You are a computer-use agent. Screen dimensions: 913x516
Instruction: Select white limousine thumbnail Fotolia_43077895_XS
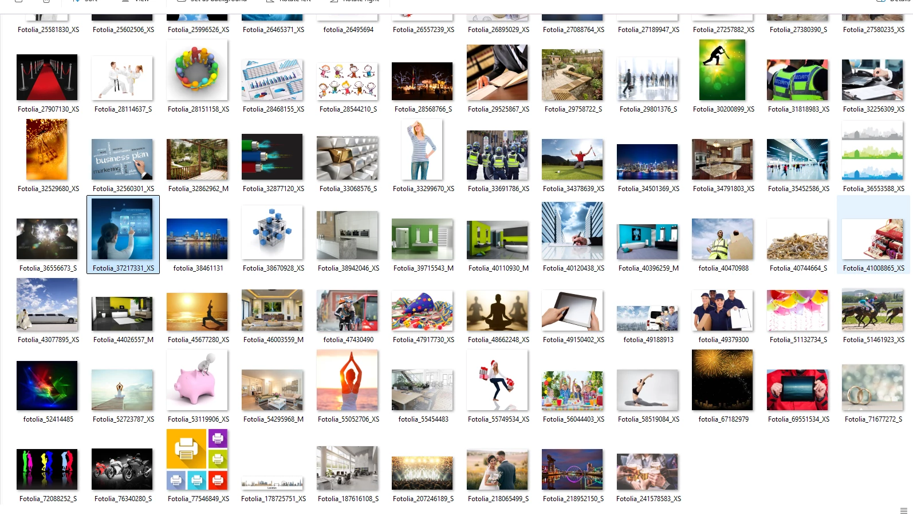pyautogui.click(x=47, y=304)
